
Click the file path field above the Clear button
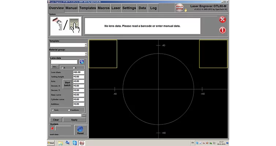click(66, 115)
